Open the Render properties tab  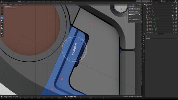click(x=144, y=39)
